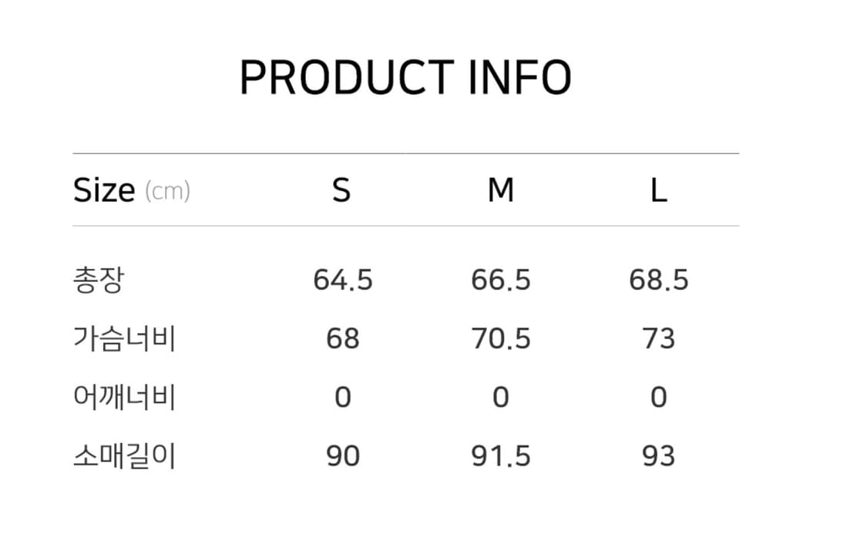This screenshot has height=558, width=867.
Task: Click the 소매길이 row label
Action: coord(124,456)
